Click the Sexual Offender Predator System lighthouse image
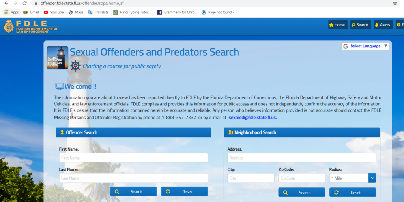This screenshot has width=404, height=202. pyautogui.click(x=57, y=58)
